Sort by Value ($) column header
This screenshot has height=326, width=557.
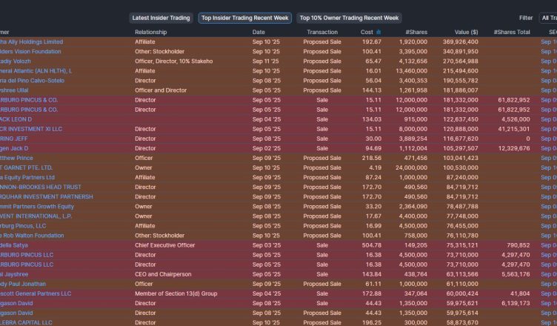[465, 33]
